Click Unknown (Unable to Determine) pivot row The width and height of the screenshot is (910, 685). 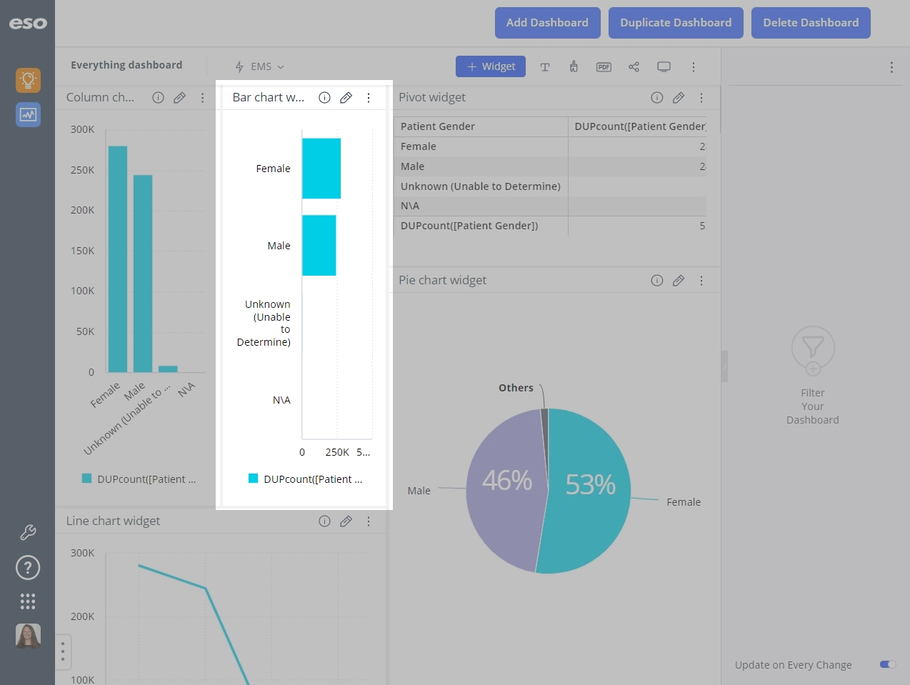tap(550, 186)
